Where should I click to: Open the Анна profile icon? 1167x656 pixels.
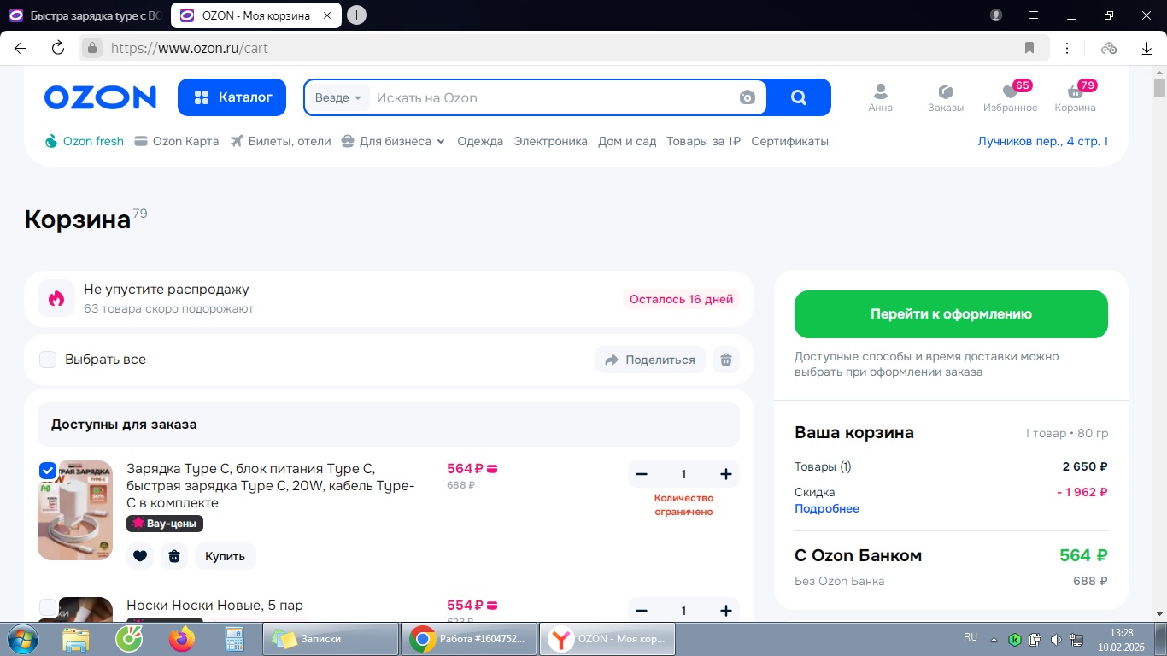880,93
